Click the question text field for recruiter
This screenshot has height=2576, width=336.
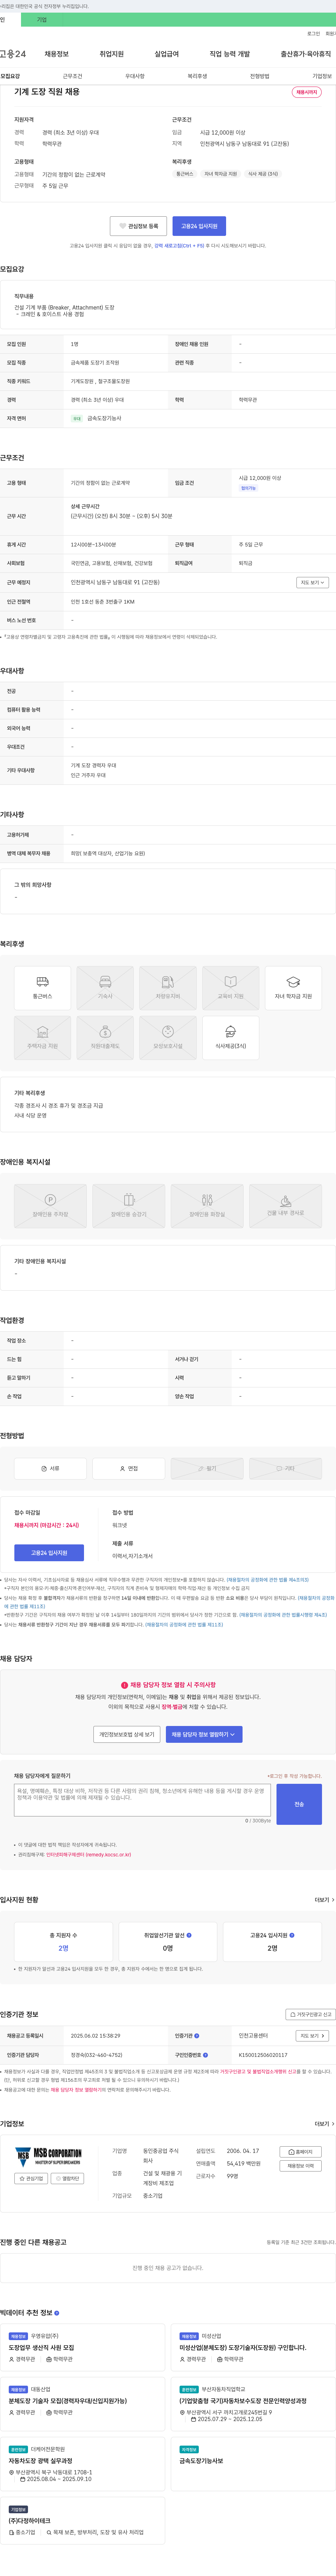pos(142,1800)
